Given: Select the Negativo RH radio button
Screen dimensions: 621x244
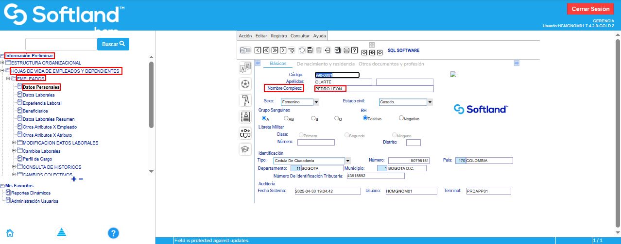Looking at the screenshot, I should click(x=401, y=118).
